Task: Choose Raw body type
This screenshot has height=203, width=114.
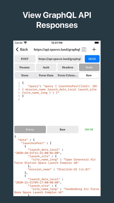Action: (89, 75)
